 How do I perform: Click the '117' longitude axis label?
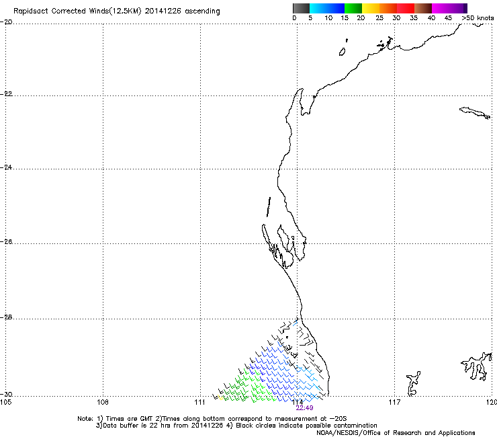395,402
